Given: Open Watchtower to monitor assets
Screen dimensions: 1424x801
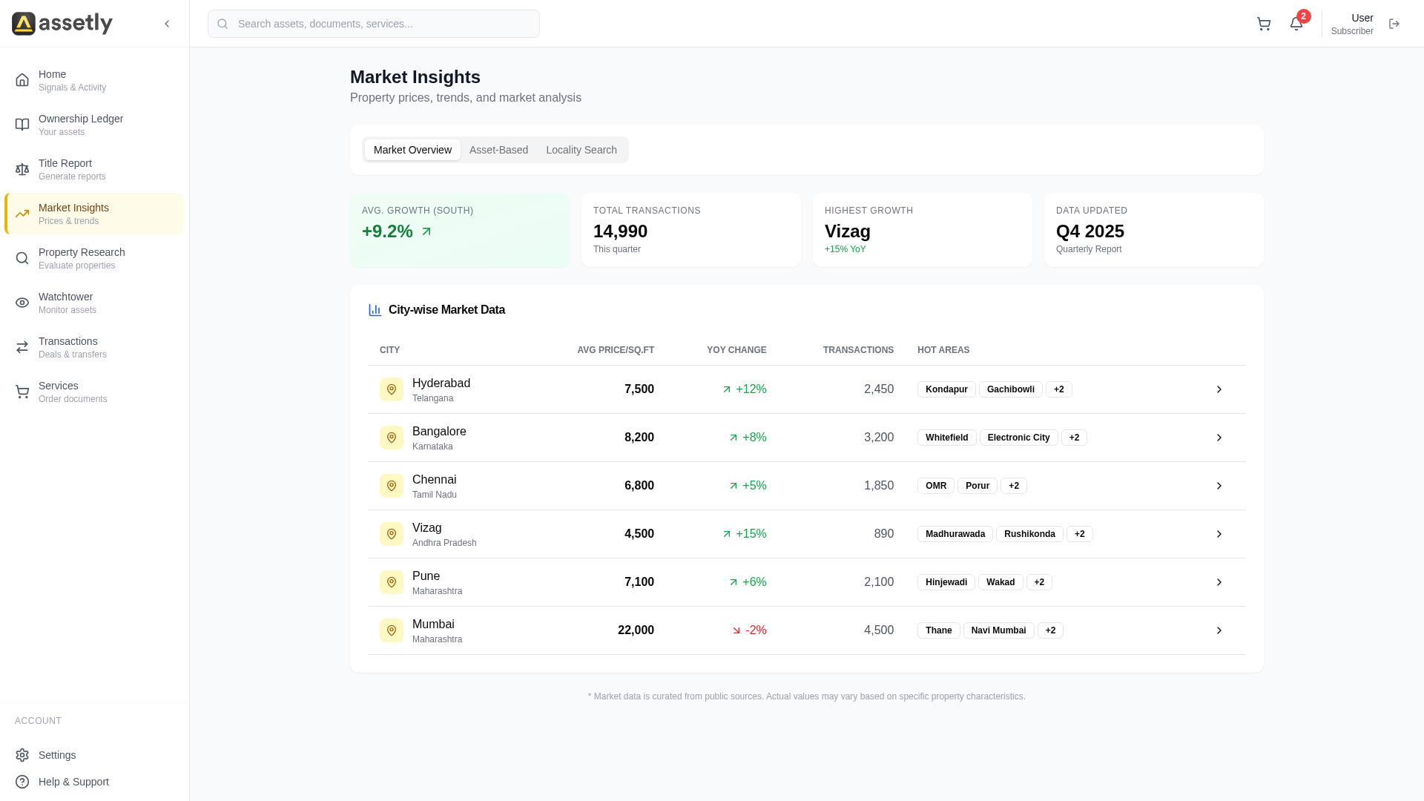Looking at the screenshot, I should (x=65, y=303).
